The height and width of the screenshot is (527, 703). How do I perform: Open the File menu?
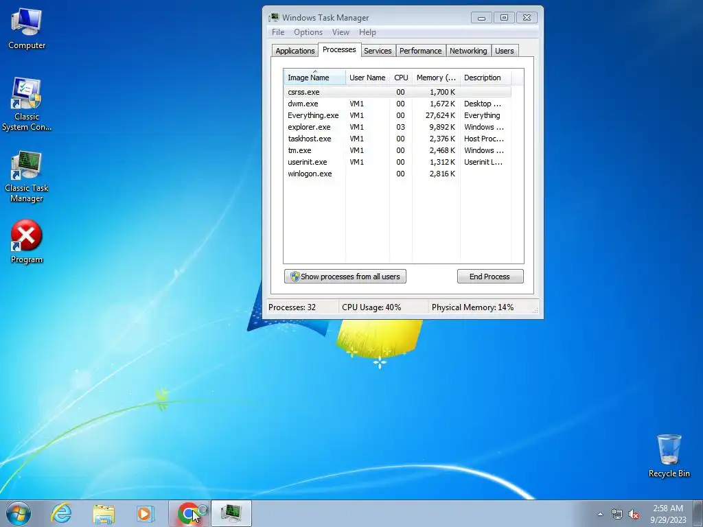tap(278, 32)
